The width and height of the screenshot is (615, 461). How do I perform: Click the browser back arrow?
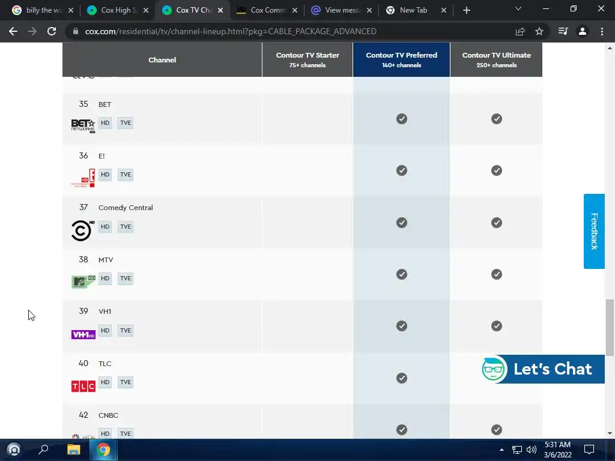[x=13, y=31]
